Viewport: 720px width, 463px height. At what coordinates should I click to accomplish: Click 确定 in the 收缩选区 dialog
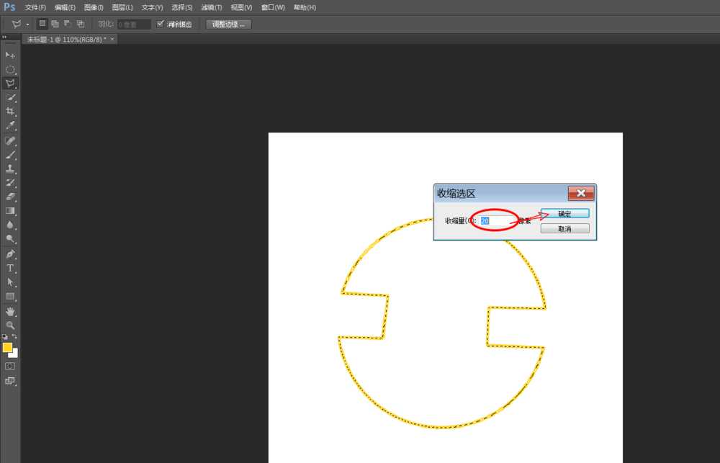click(x=564, y=214)
